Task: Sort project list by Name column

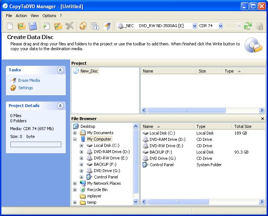Action: click(x=169, y=71)
